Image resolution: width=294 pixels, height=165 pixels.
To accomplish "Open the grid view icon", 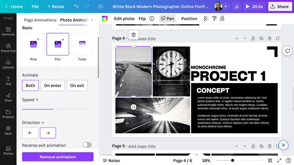I will (x=270, y=161).
